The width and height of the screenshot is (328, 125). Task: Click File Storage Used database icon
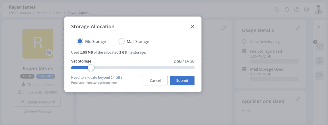tap(244, 51)
